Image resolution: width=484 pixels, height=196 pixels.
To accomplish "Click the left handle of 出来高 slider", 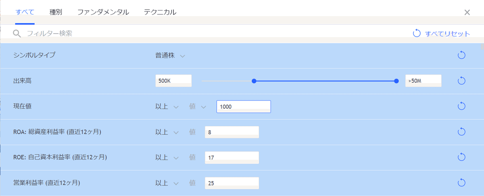I will point(254,81).
